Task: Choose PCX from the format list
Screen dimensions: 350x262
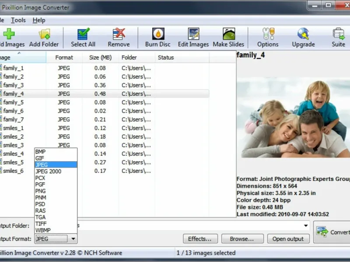Action: click(56, 178)
